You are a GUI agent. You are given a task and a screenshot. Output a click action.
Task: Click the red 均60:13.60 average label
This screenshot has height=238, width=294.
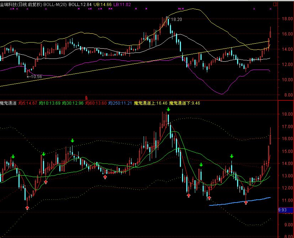pyautogui.click(x=96, y=103)
